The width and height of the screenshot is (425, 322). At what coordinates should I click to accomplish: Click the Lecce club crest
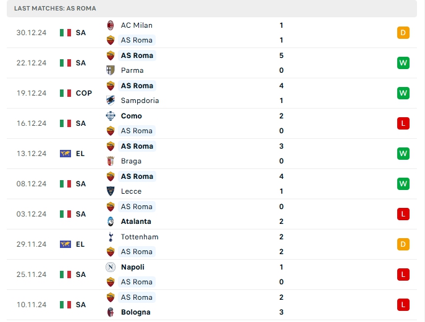click(x=111, y=191)
